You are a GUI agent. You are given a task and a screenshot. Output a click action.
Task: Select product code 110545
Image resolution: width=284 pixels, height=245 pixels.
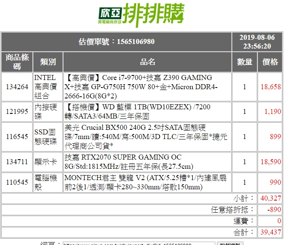coord(17,182)
